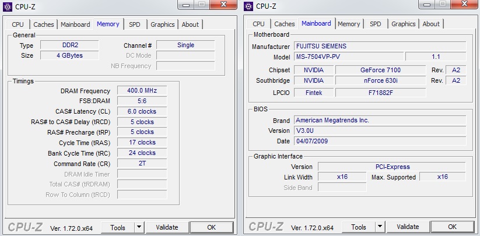Click Tools button in right window
This screenshot has width=480, height=236.
[359, 227]
